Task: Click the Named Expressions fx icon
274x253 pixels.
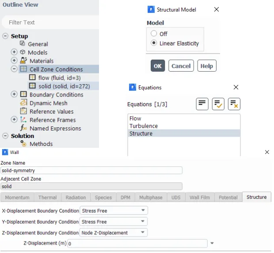Action: click(x=23, y=128)
